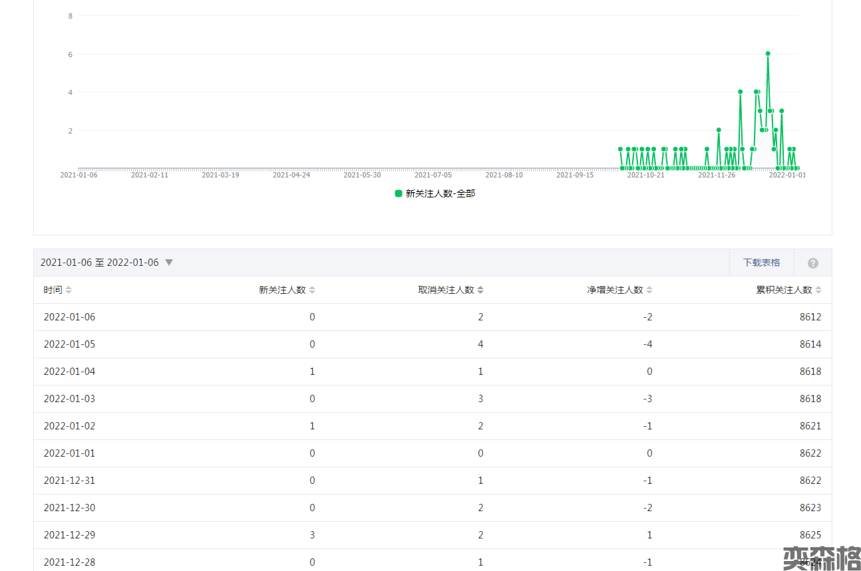Image resolution: width=861 pixels, height=571 pixels.
Task: Sort table by 净增关注人数 sort icon
Action: [x=649, y=290]
